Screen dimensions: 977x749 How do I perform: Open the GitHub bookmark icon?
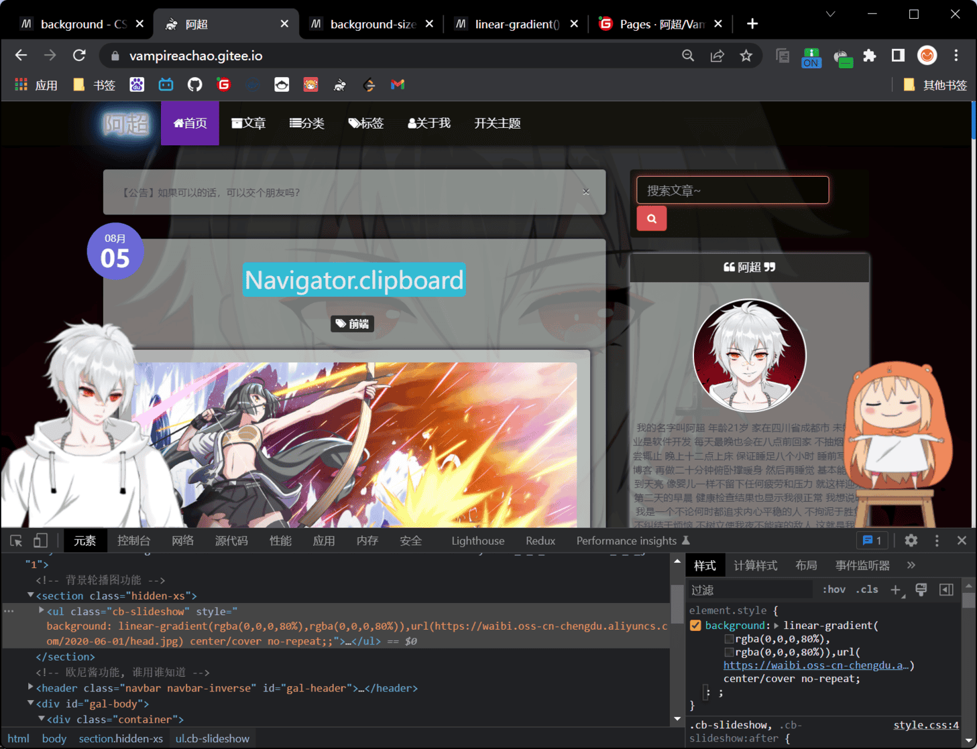[x=194, y=85]
